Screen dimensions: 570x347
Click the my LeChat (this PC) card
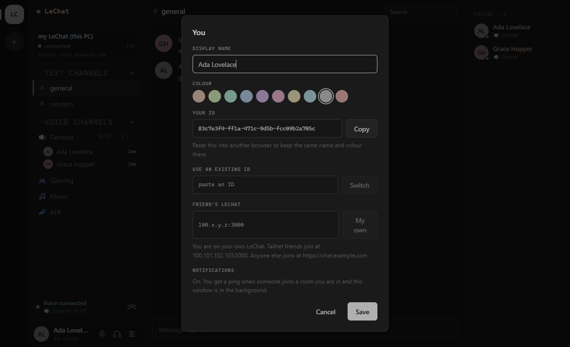[x=87, y=45]
